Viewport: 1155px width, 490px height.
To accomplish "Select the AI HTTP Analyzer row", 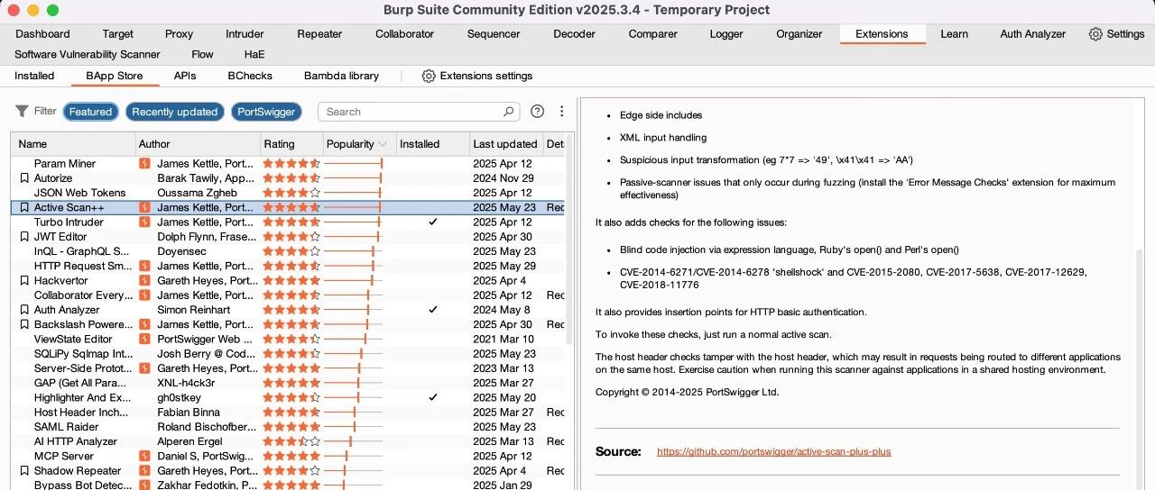I will pyautogui.click(x=289, y=441).
